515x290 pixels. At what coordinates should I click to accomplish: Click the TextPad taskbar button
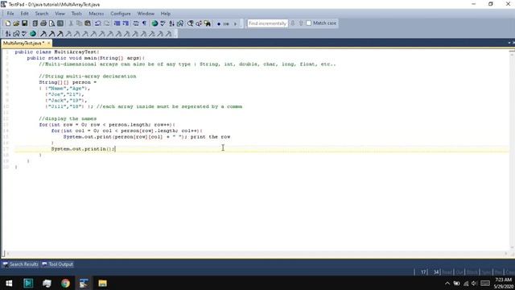point(84,283)
